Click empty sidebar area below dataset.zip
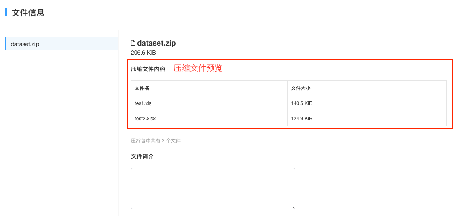 coord(62,133)
